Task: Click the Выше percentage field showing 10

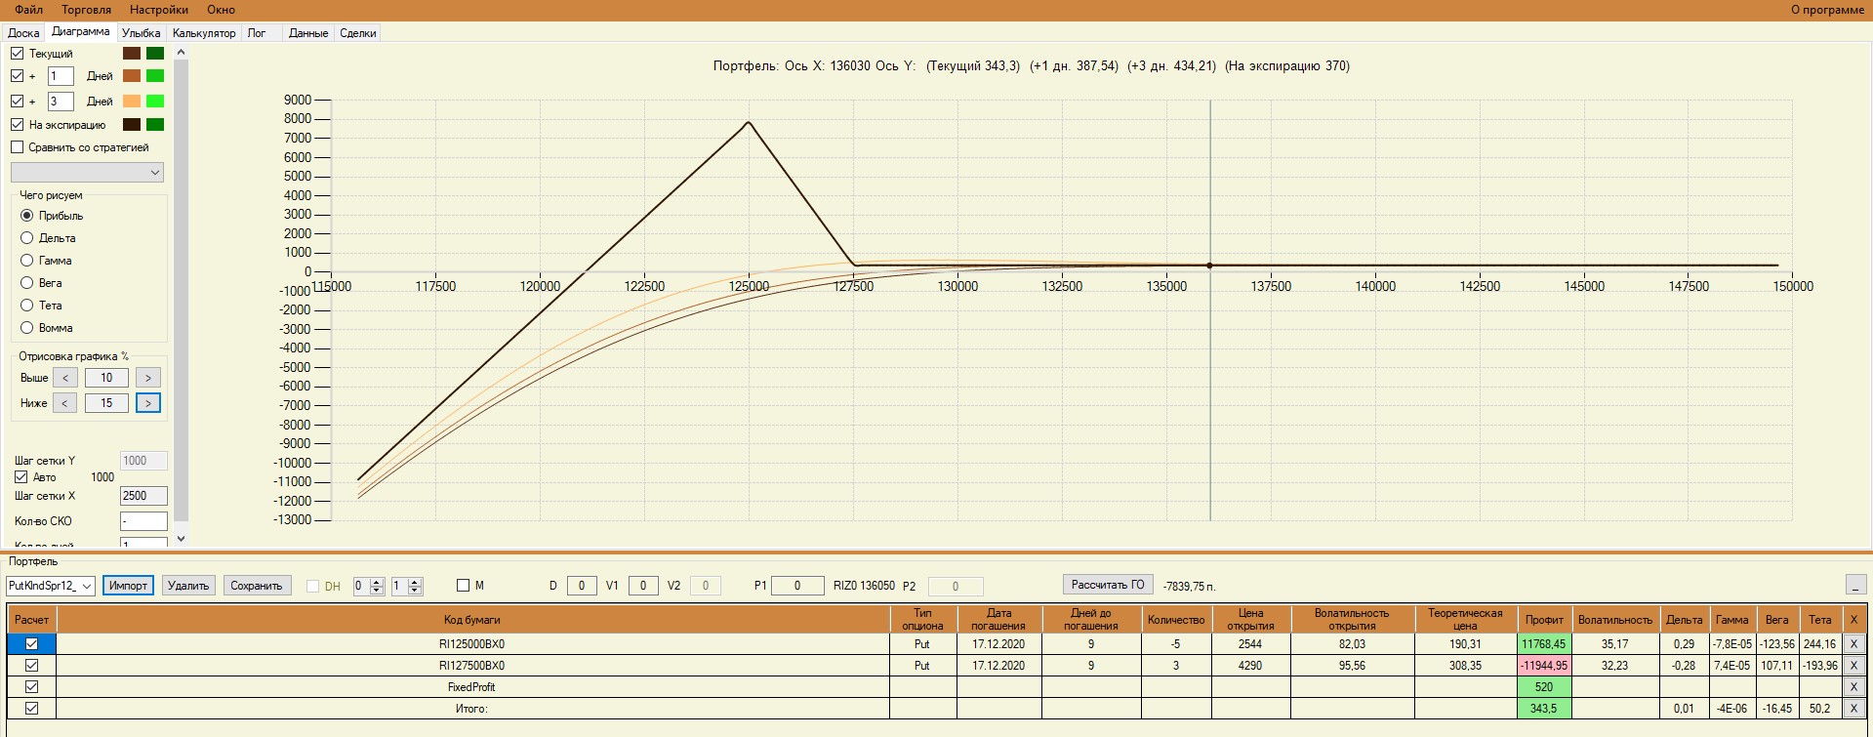Action: point(106,378)
